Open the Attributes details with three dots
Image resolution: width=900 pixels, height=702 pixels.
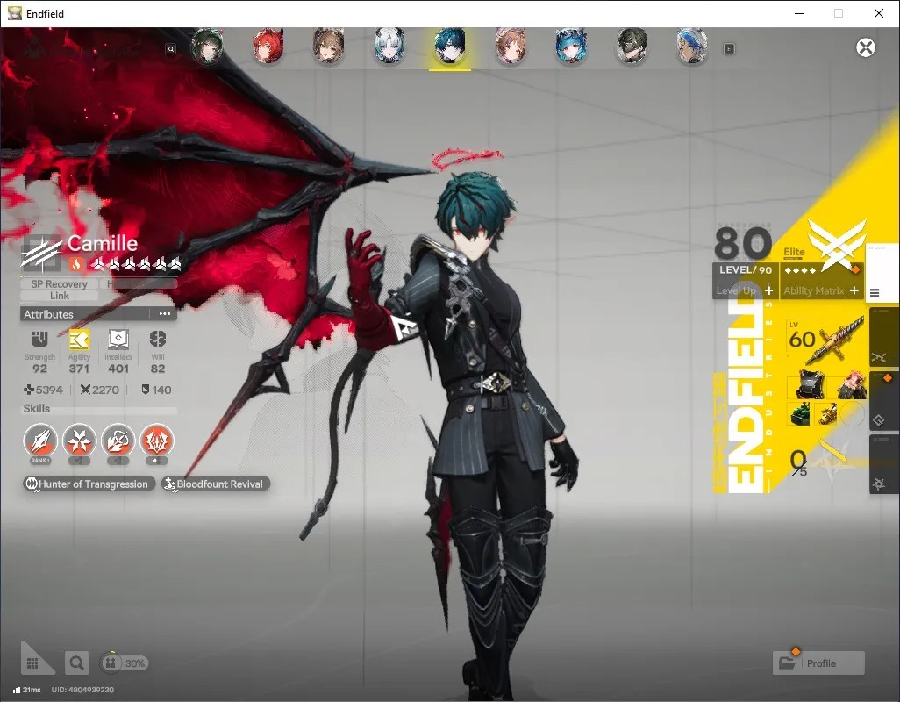[x=165, y=314]
